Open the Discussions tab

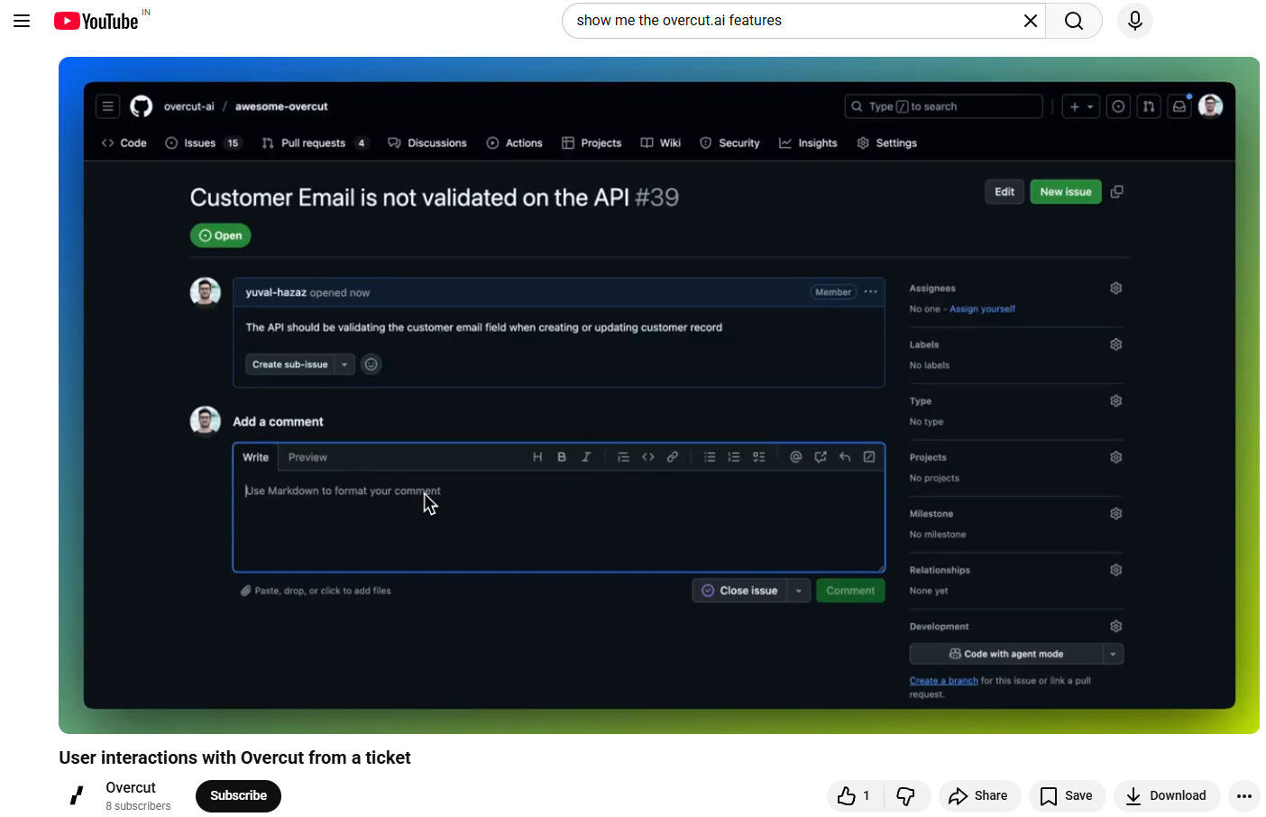[427, 143]
